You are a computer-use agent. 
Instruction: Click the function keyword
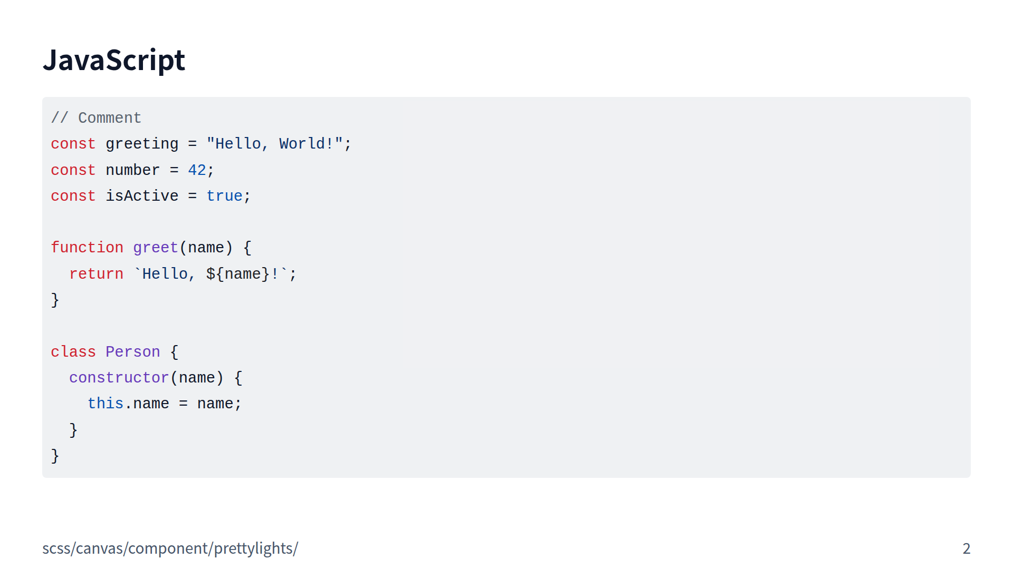click(87, 248)
